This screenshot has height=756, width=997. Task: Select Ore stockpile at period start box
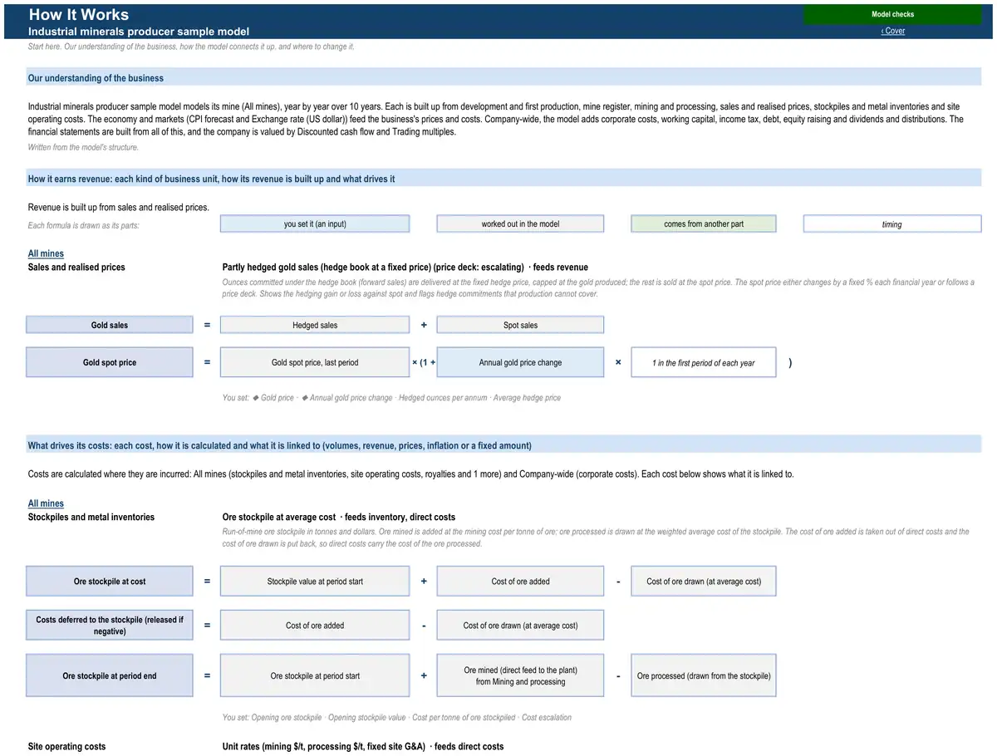click(315, 675)
